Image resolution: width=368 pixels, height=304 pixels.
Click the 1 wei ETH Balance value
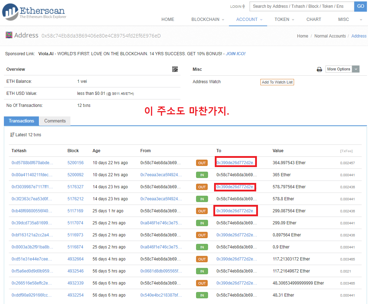pyautogui.click(x=82, y=81)
